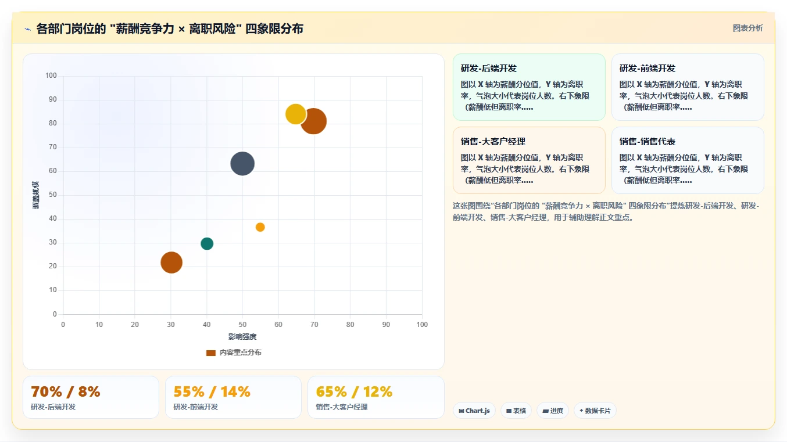787x442 pixels.
Task: Click the 内容重点分布 legend label
Action: click(x=240, y=353)
